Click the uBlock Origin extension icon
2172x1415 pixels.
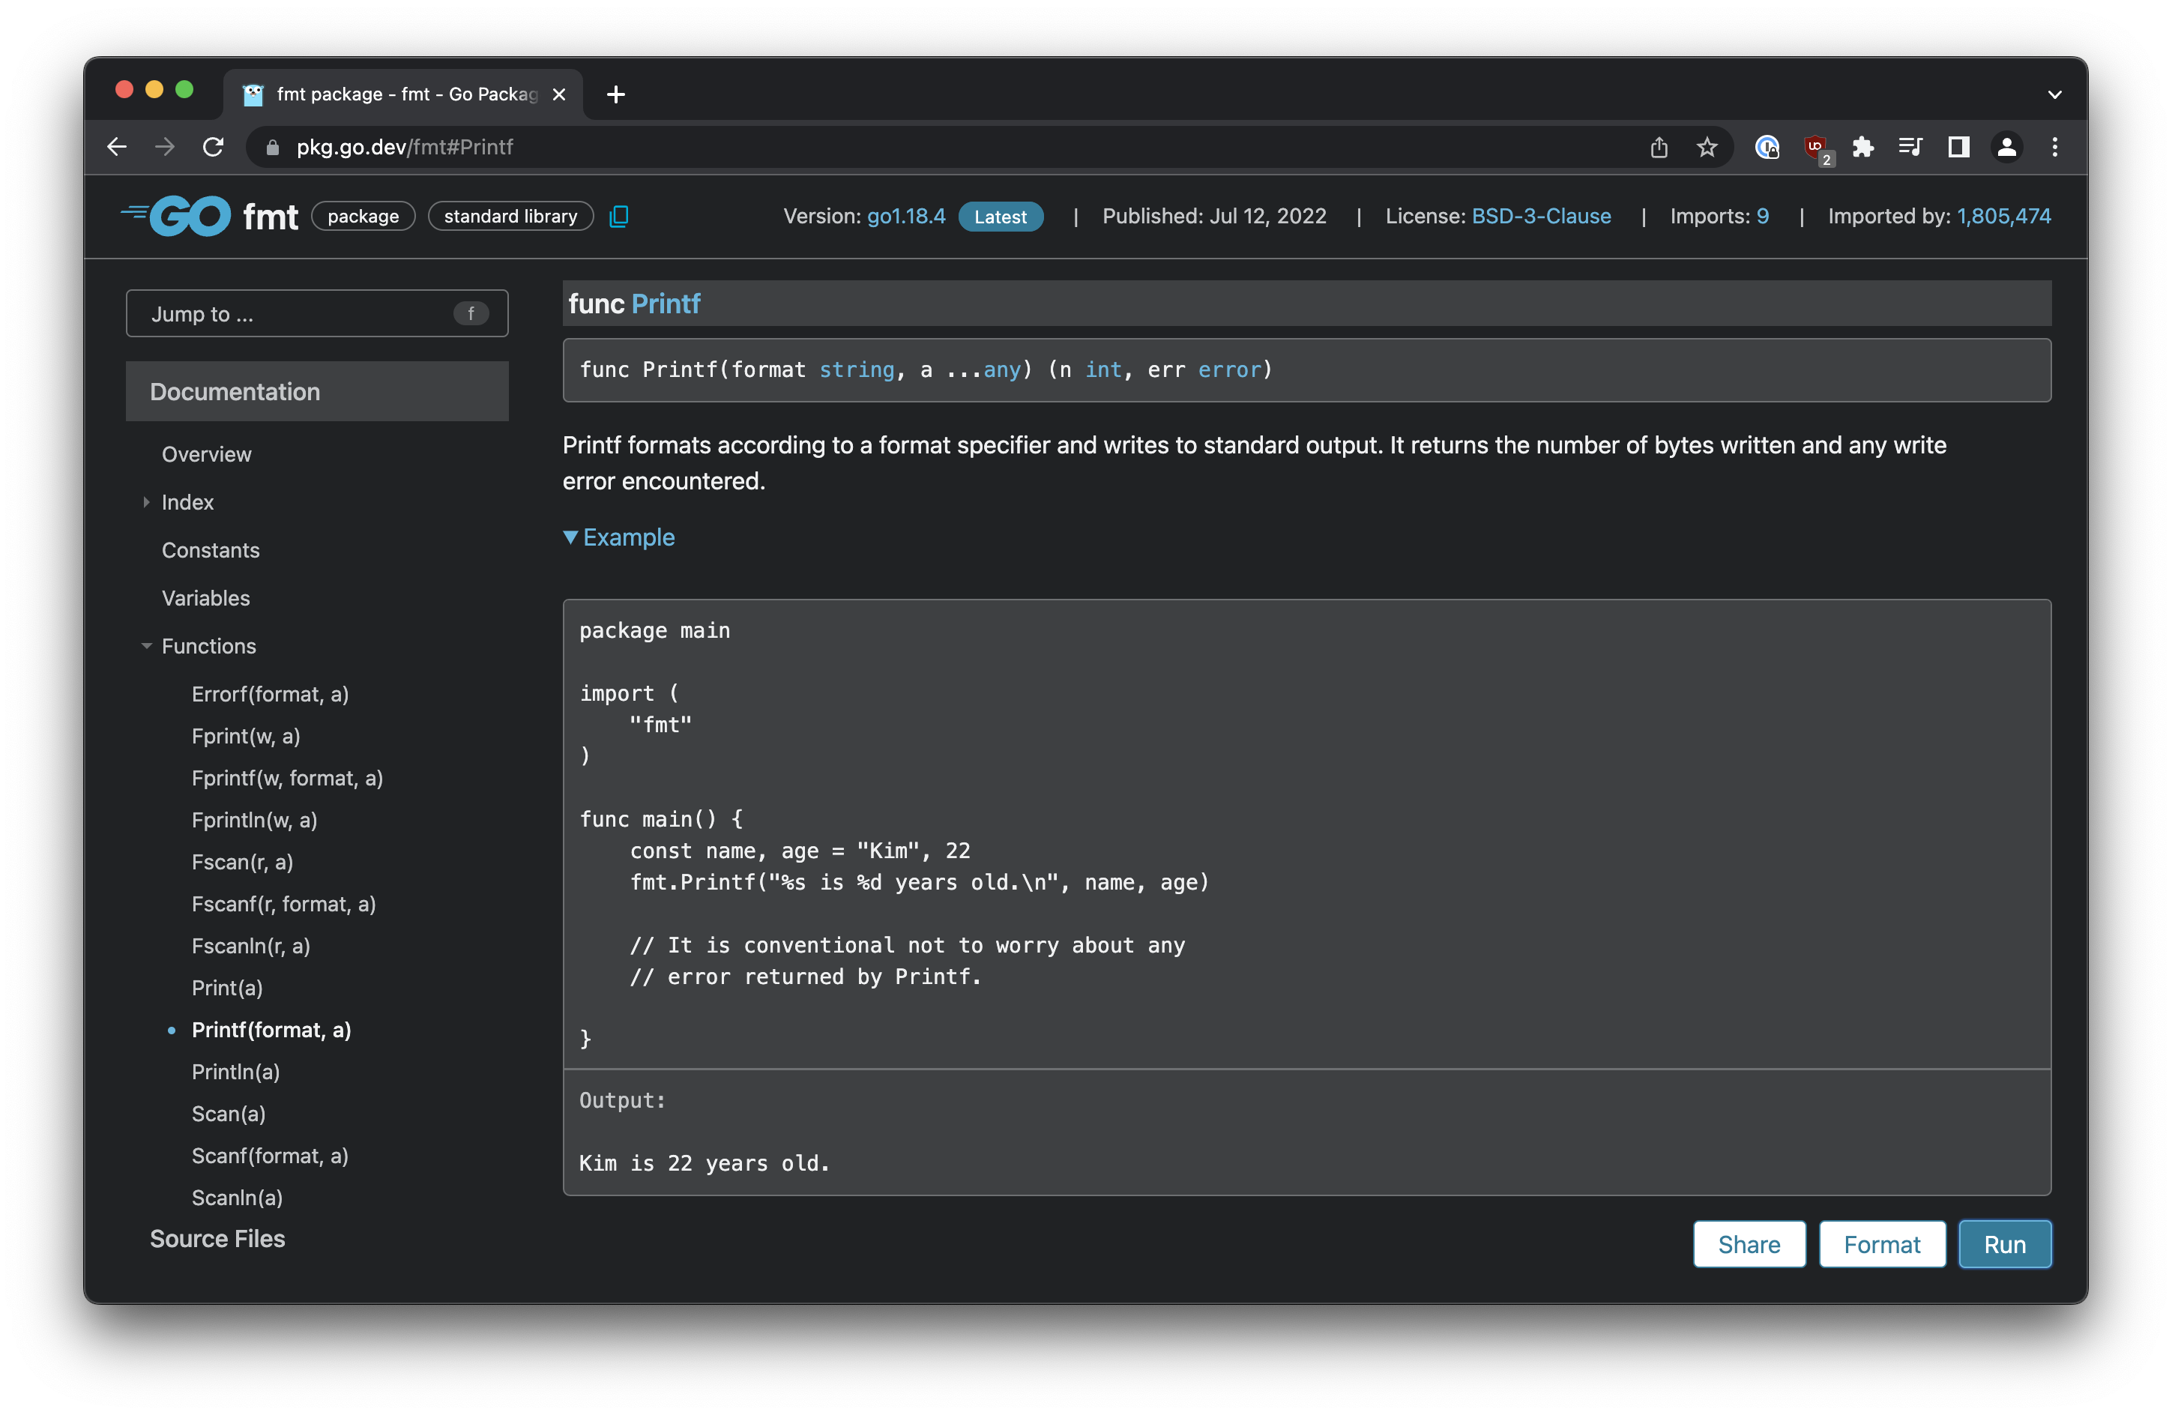tap(1815, 147)
